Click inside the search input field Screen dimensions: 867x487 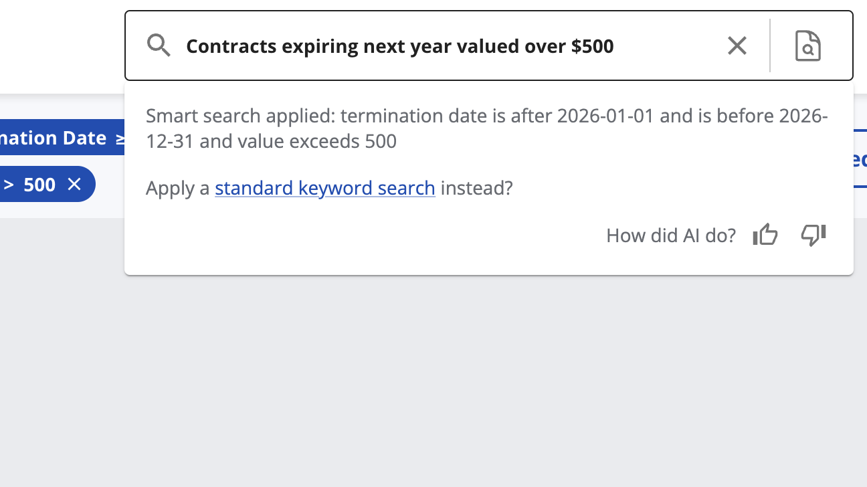coord(400,45)
